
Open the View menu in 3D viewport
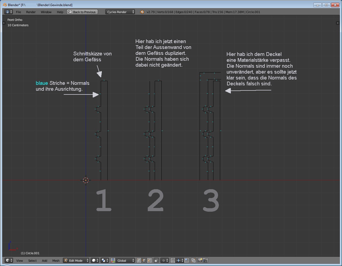20,260
